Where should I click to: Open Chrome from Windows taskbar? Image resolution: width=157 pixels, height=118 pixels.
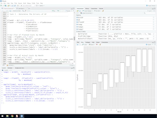click(12, 116)
